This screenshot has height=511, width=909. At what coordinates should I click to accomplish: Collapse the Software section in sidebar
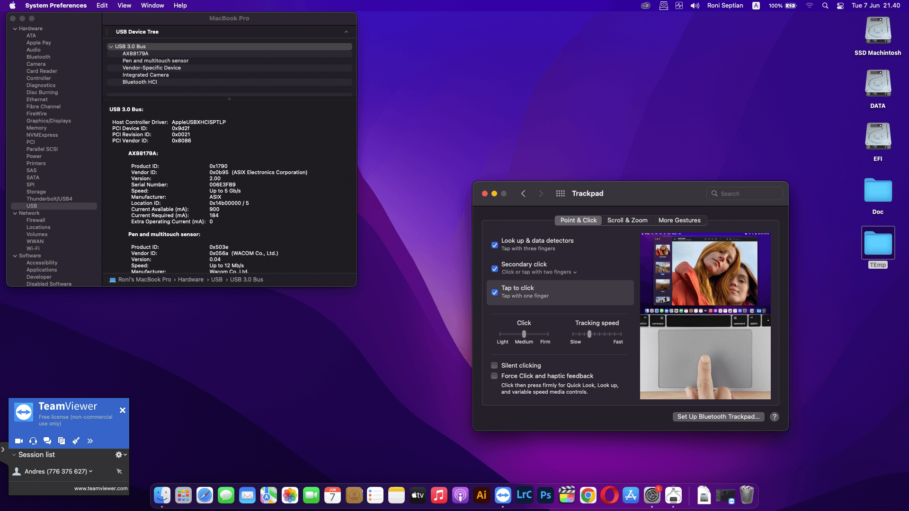pyautogui.click(x=15, y=255)
